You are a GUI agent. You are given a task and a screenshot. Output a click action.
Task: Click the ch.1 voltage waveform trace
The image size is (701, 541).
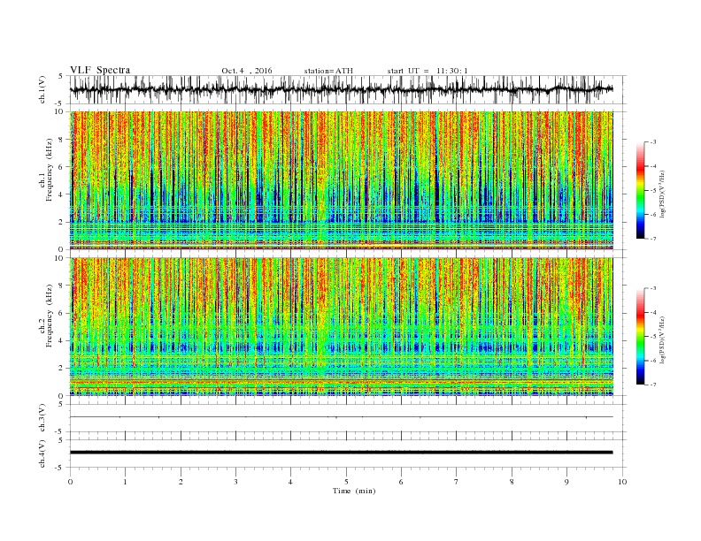[x=341, y=89]
